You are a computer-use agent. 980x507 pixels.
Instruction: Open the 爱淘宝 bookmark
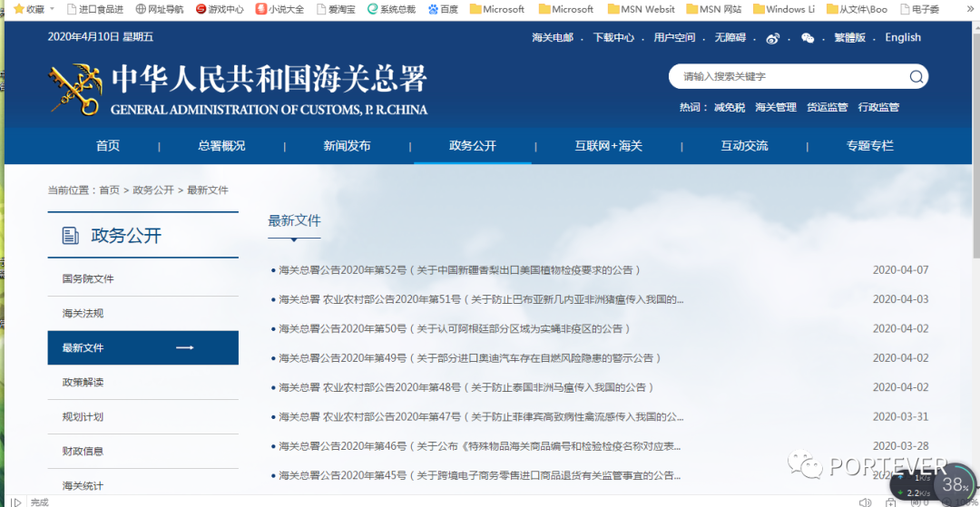[x=336, y=9]
